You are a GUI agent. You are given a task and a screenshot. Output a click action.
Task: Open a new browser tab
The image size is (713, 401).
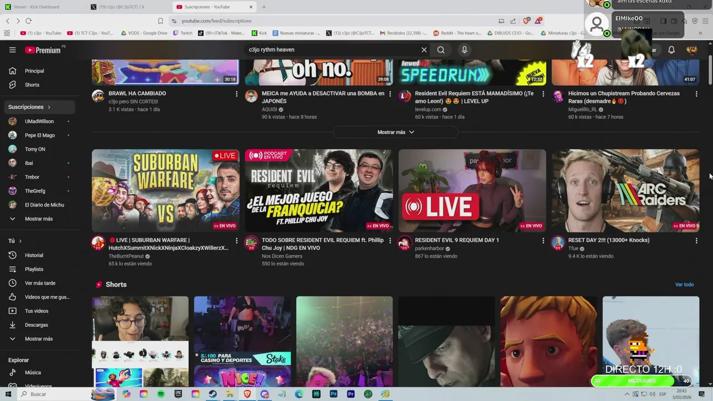click(264, 7)
